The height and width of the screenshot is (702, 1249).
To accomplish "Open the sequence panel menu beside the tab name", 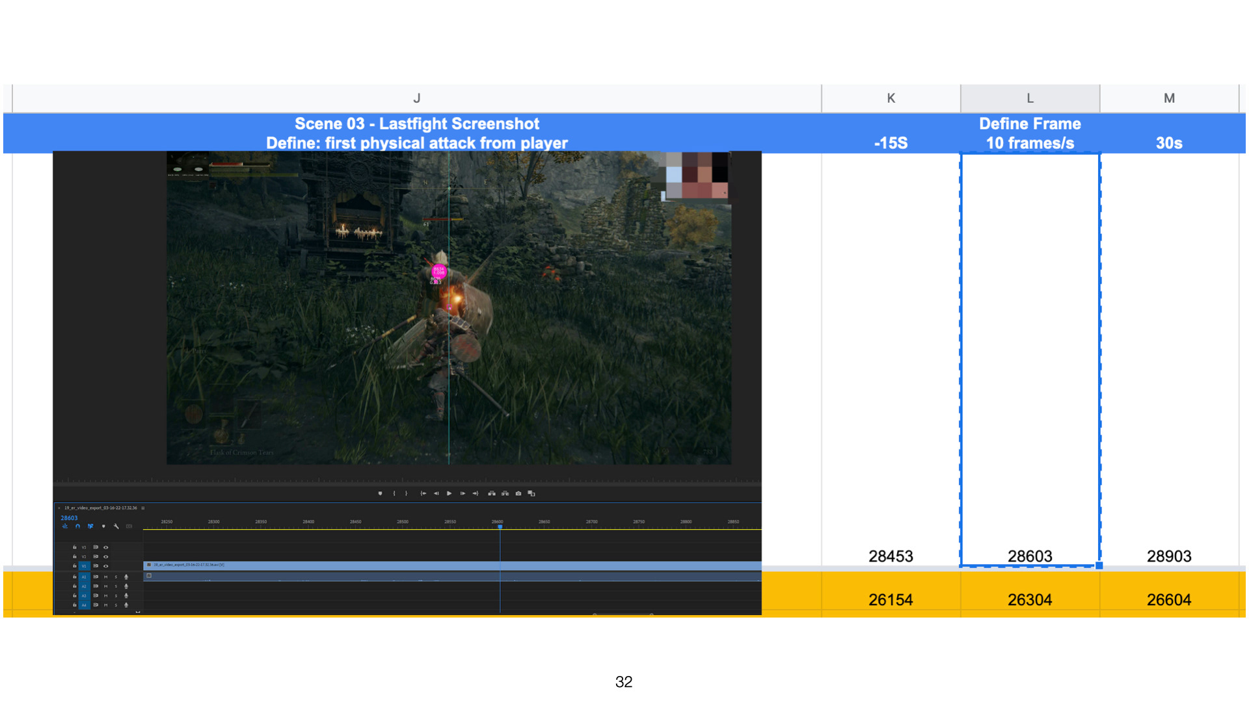I will coord(143,508).
